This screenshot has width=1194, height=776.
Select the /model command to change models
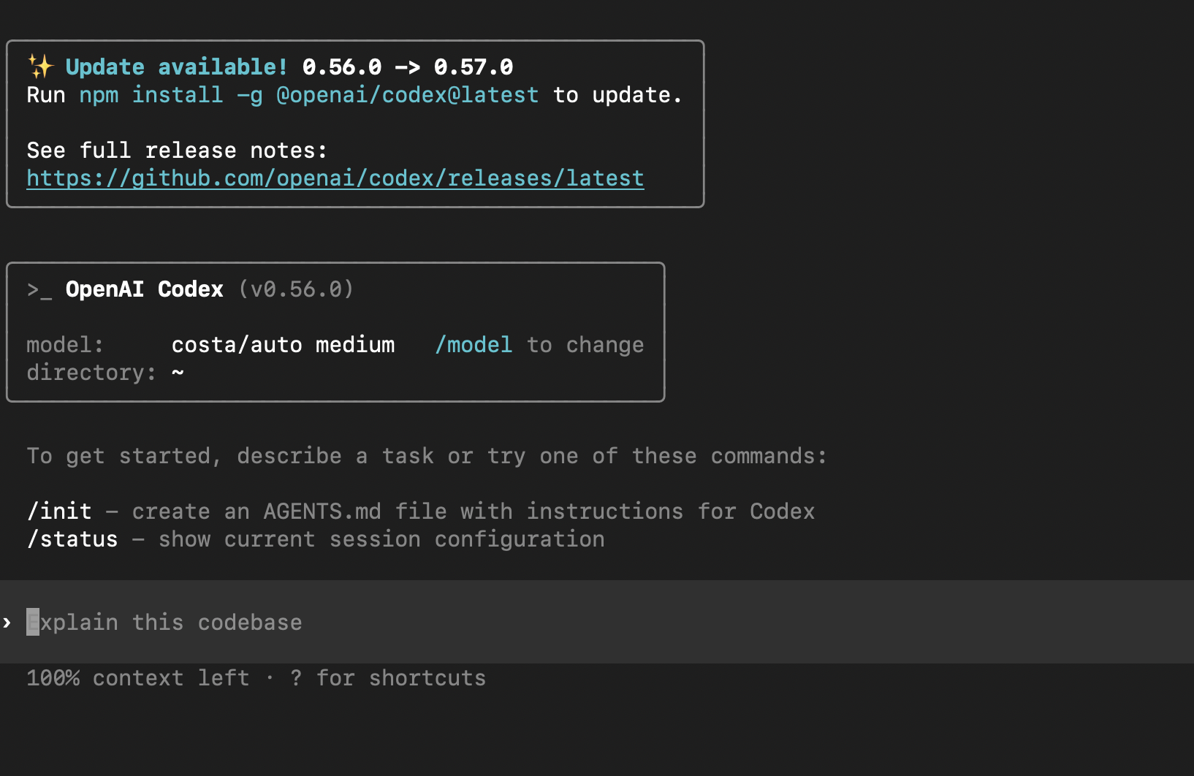click(x=474, y=344)
